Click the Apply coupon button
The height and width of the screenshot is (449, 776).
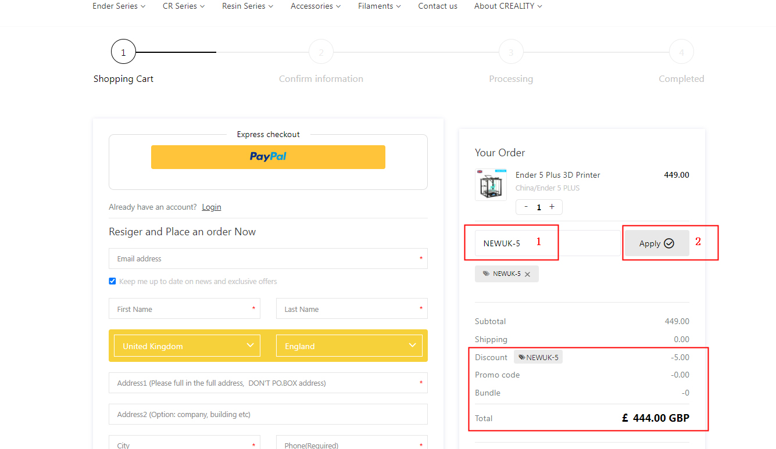pos(656,243)
